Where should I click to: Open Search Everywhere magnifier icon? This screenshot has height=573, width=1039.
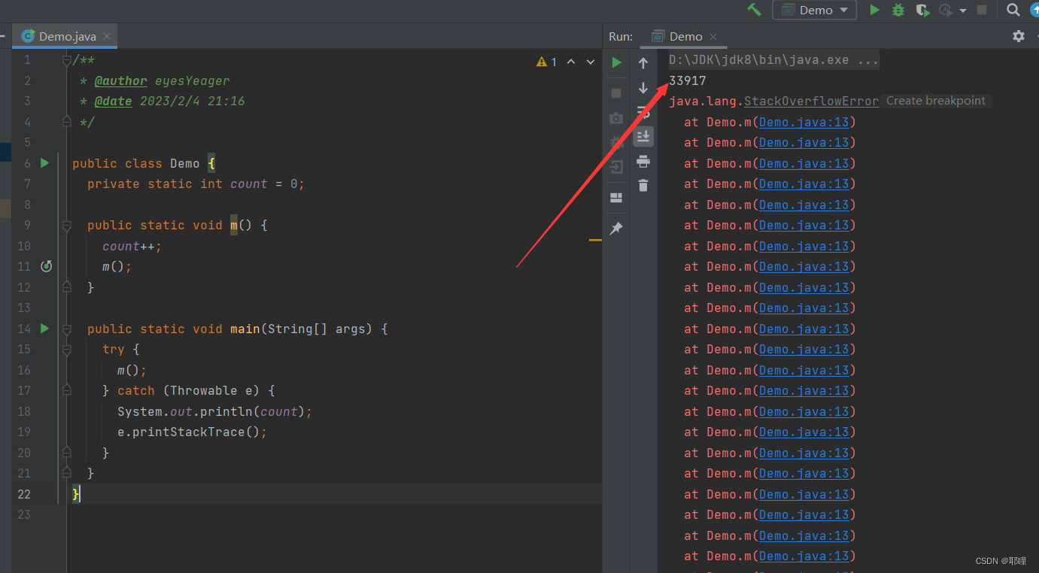pos(1013,10)
